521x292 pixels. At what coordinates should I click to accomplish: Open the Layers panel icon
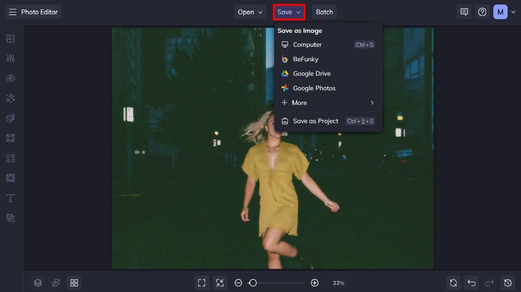[x=38, y=283]
